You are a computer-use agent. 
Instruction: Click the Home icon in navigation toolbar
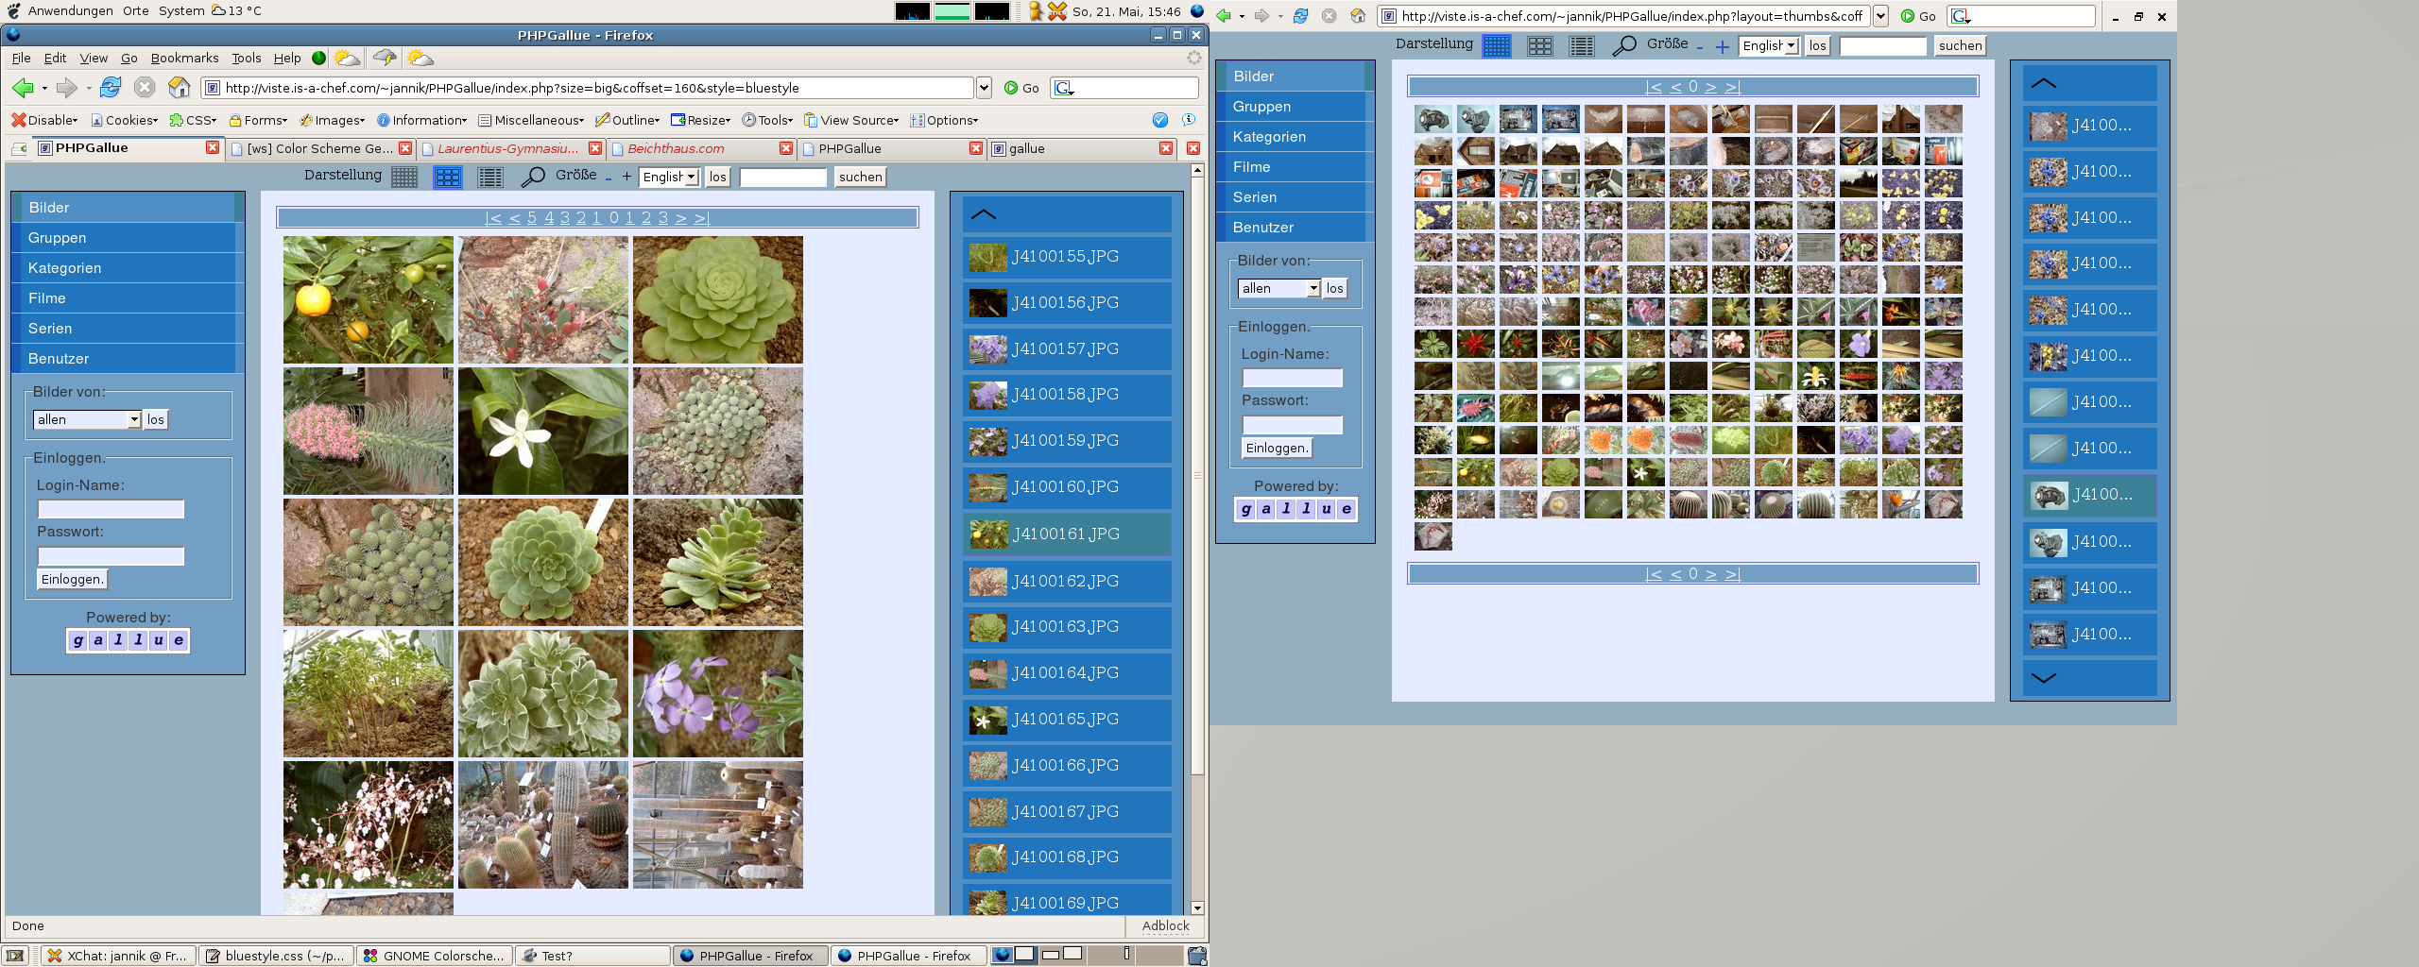179,88
